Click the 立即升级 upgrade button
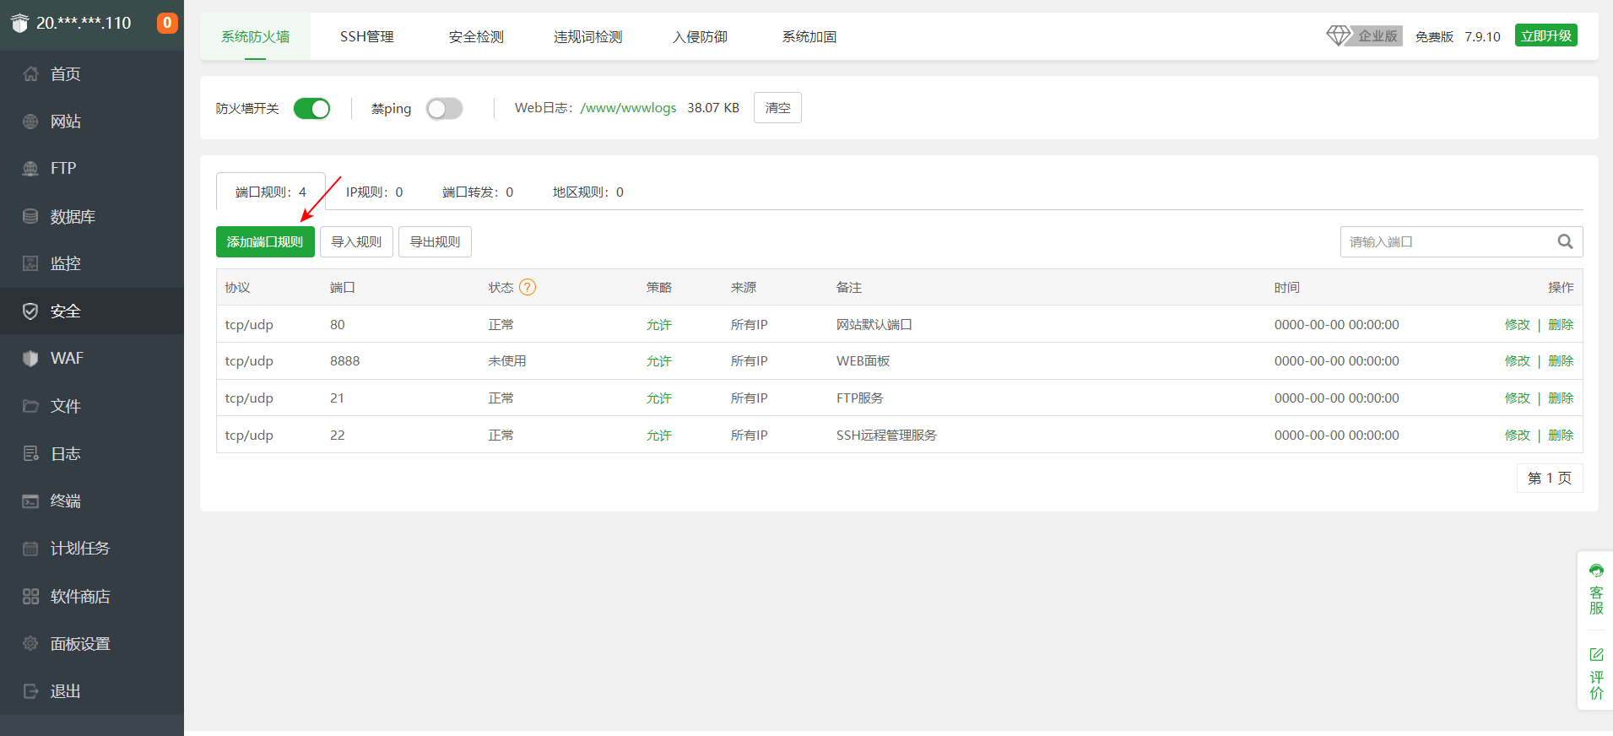Image resolution: width=1613 pixels, height=736 pixels. (x=1545, y=36)
